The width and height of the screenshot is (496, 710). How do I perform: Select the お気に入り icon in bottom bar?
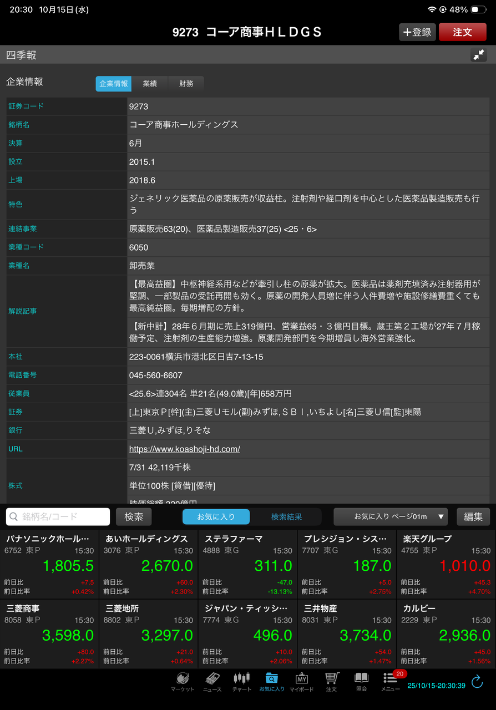272,681
